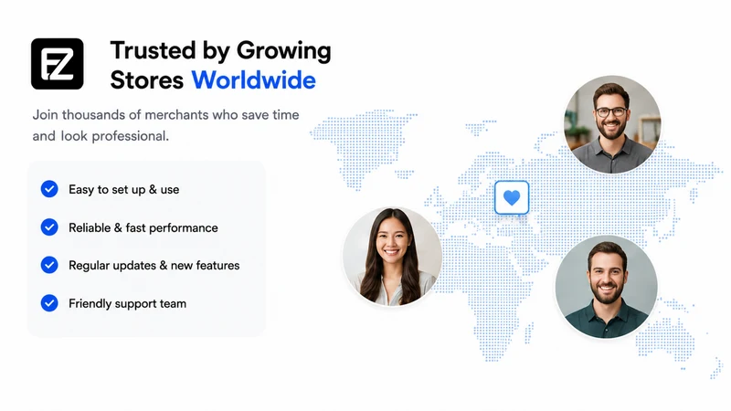This screenshot has height=411, width=731.
Task: Select the portrait of the smiling woman
Action: (392, 257)
